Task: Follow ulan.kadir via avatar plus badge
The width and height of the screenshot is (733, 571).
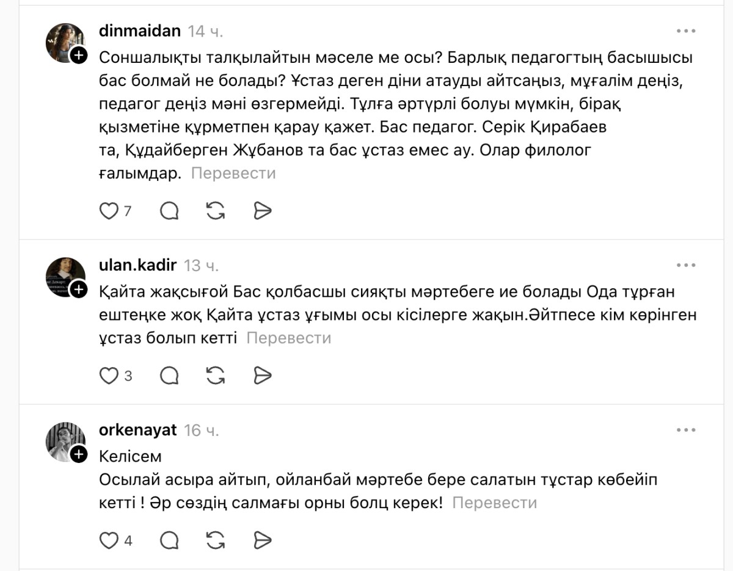Action: [x=79, y=289]
